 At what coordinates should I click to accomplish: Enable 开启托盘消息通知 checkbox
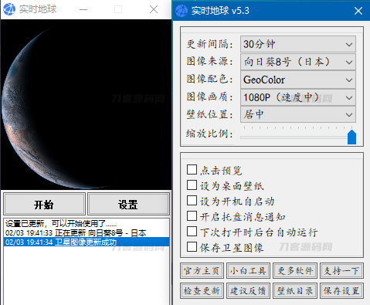(192, 216)
